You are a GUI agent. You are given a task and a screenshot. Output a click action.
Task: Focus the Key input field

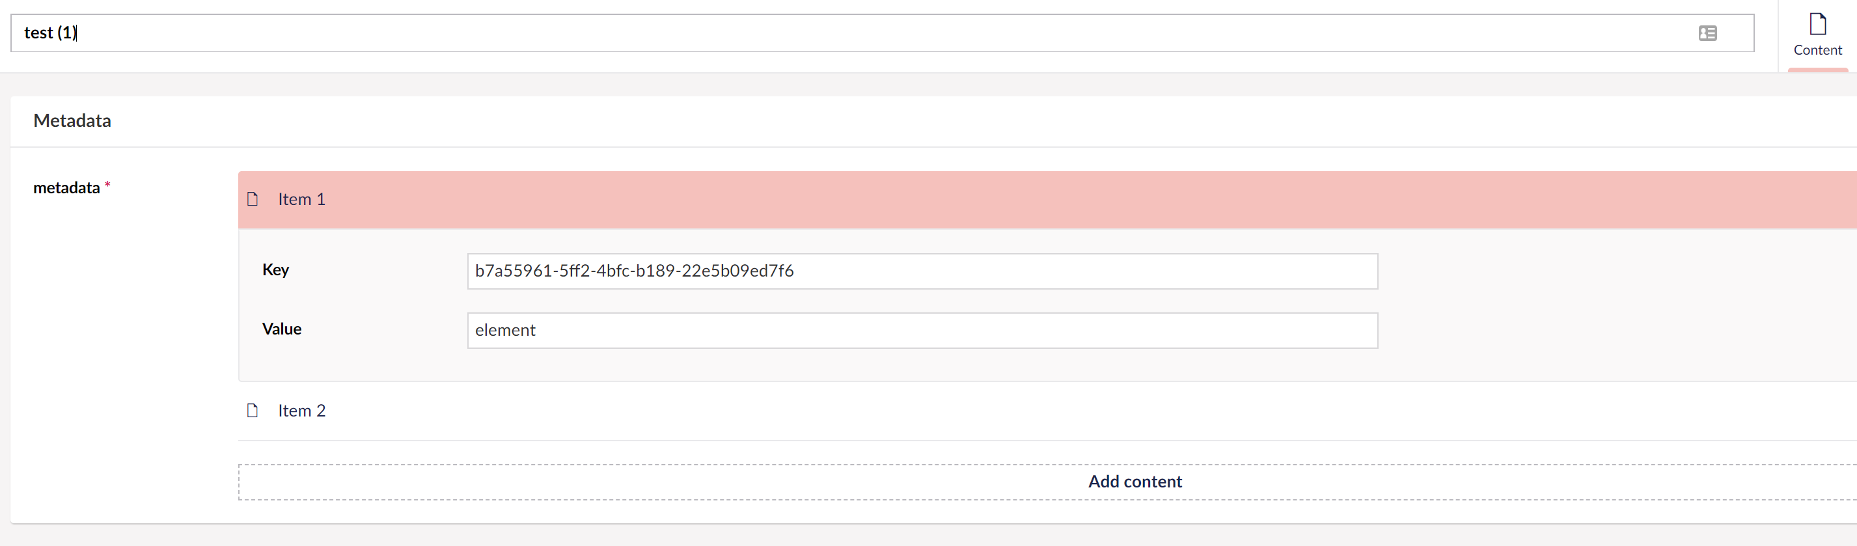923,271
